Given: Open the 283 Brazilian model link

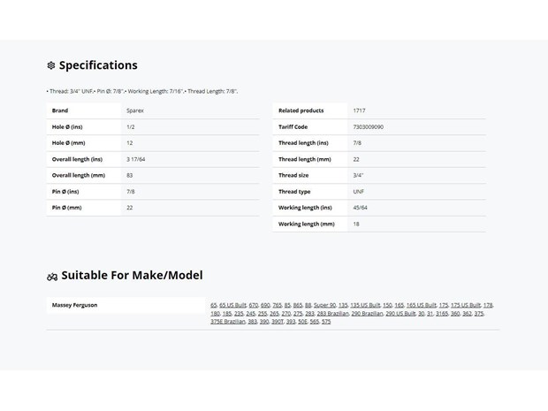Looking at the screenshot, I should (332, 314).
